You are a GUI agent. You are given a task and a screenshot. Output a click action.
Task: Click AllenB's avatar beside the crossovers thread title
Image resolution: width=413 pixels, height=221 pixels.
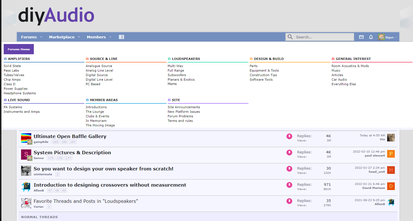point(26,187)
